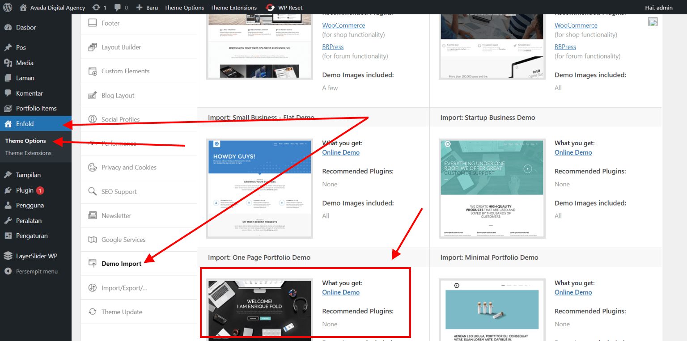Click the Custom Elements tab icon
The width and height of the screenshot is (687, 341).
click(x=93, y=71)
